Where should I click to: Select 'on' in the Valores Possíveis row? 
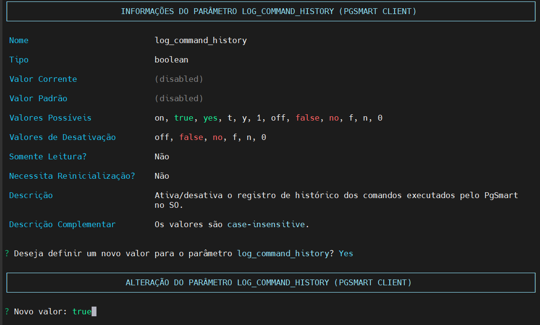(159, 118)
